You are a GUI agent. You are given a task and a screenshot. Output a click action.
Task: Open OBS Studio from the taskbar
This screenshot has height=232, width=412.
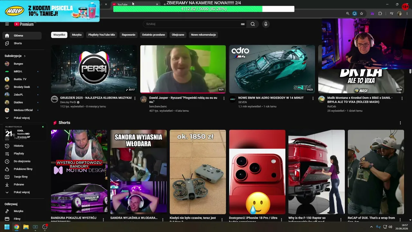45,227
